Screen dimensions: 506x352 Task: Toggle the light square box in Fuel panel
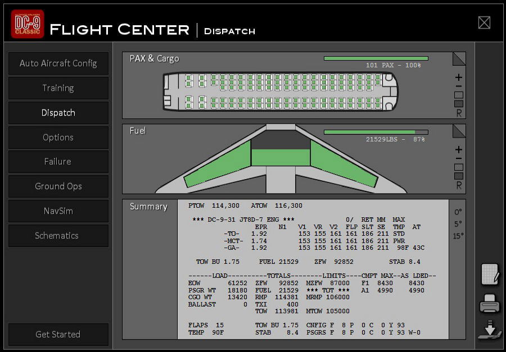click(x=459, y=167)
